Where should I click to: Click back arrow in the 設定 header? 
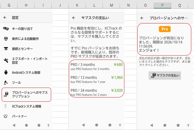pyautogui.click(x=5, y=18)
